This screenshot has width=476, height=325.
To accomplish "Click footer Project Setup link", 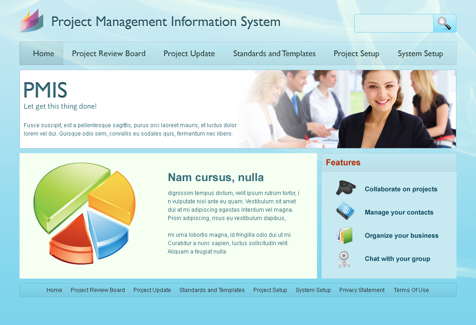I will point(270,290).
